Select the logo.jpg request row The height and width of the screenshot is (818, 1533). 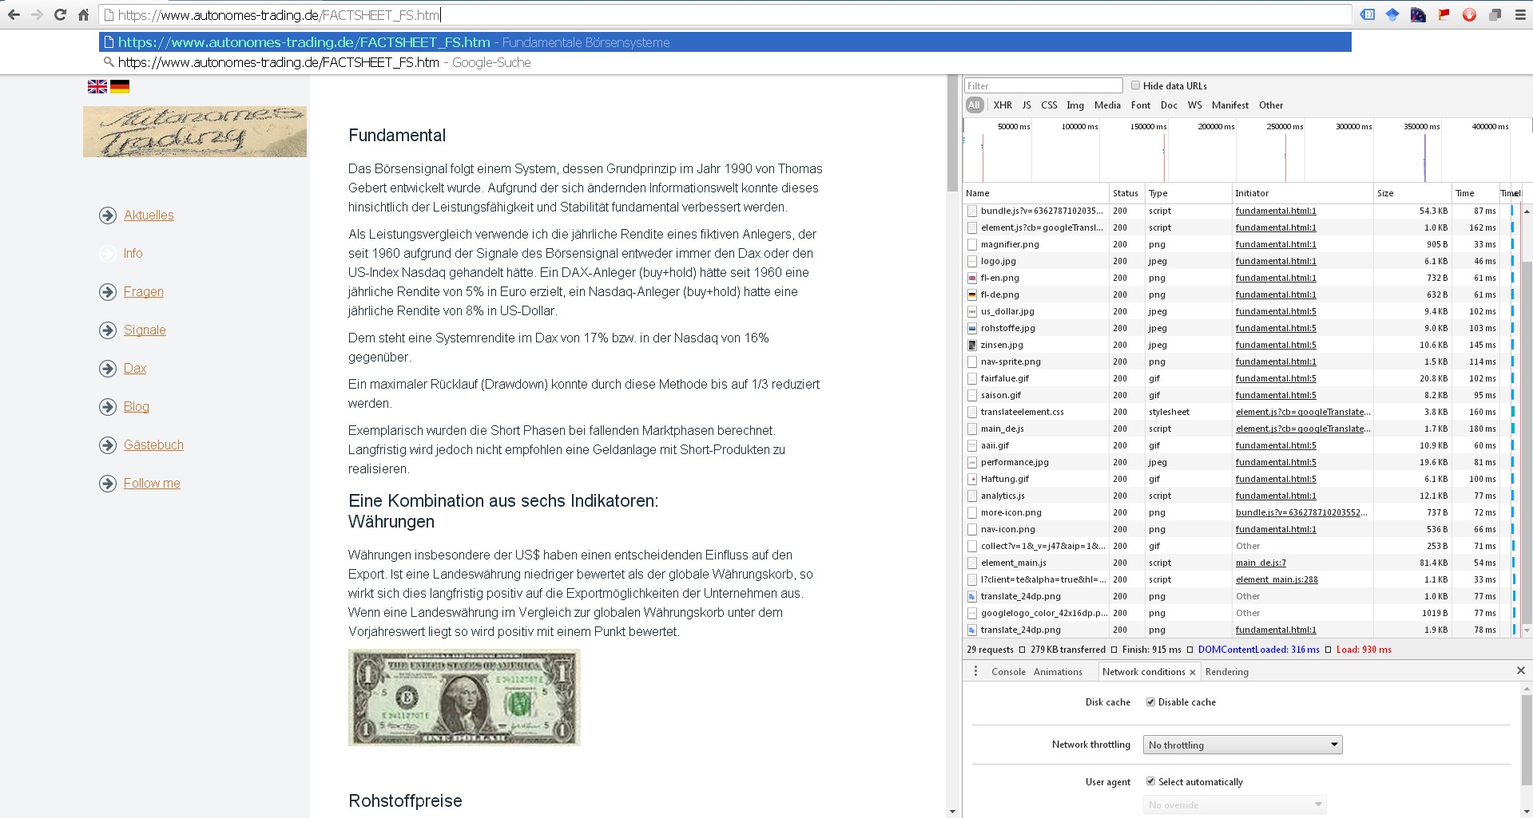1241,261
